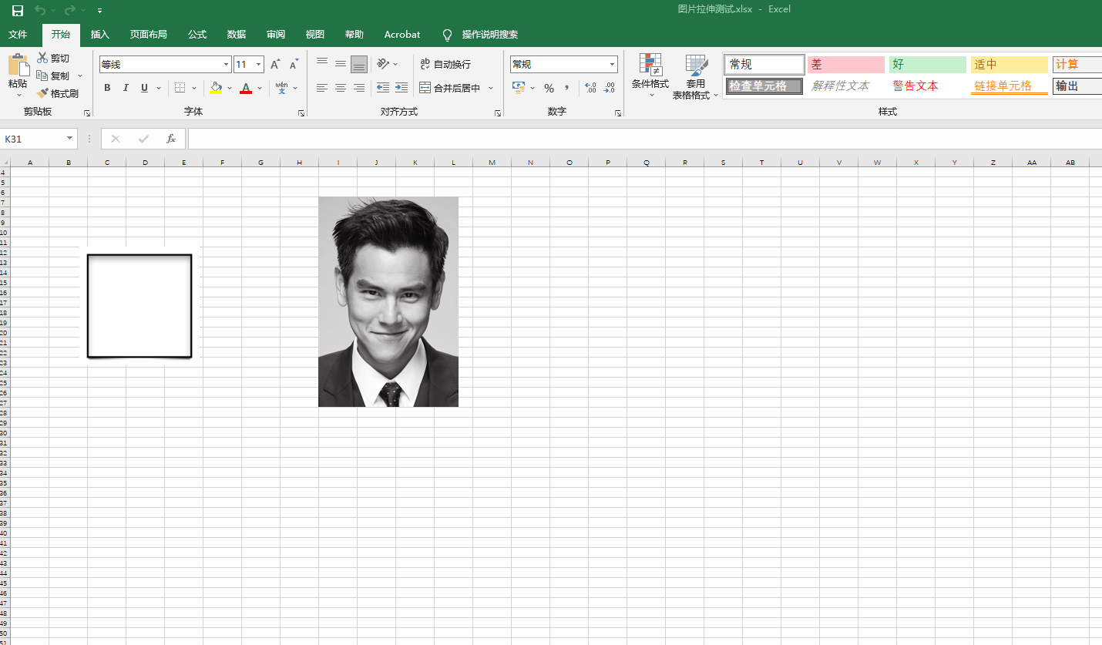The image size is (1102, 645).
Task: Open the Merge & Center dropdown arrow
Action: tap(491, 88)
